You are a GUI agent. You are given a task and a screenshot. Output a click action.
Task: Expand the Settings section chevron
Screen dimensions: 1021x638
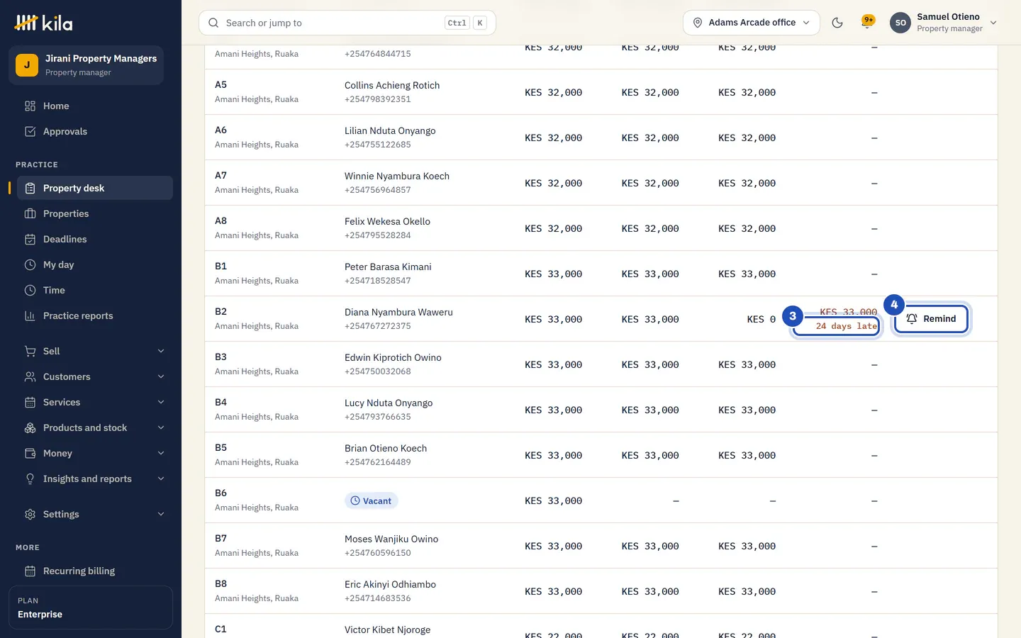tap(161, 515)
